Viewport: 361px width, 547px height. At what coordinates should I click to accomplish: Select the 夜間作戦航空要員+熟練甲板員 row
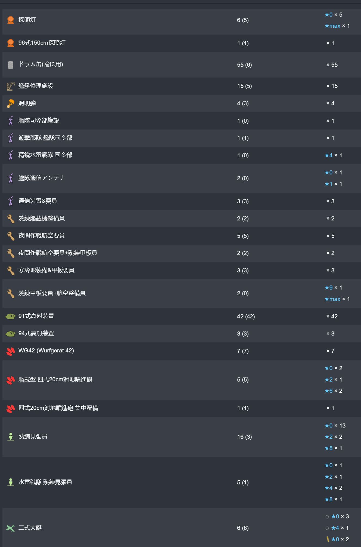coord(182,253)
